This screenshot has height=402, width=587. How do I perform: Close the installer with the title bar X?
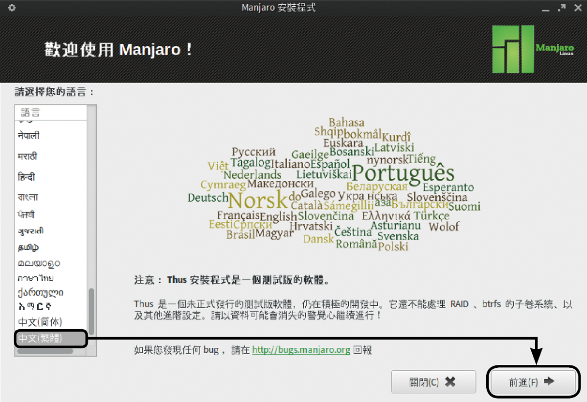click(578, 8)
